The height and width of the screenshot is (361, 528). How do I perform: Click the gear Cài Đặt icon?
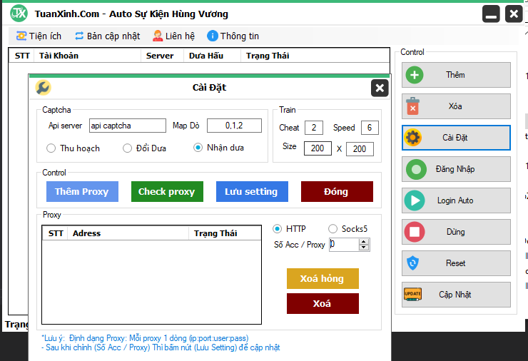click(x=414, y=138)
